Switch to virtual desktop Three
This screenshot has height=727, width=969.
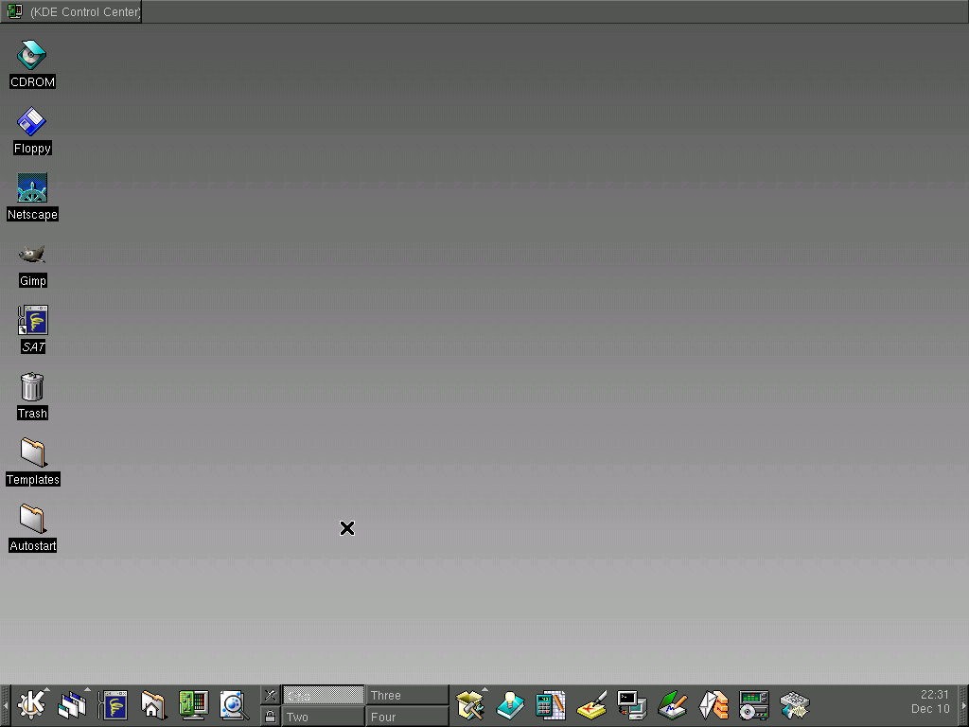click(x=407, y=696)
